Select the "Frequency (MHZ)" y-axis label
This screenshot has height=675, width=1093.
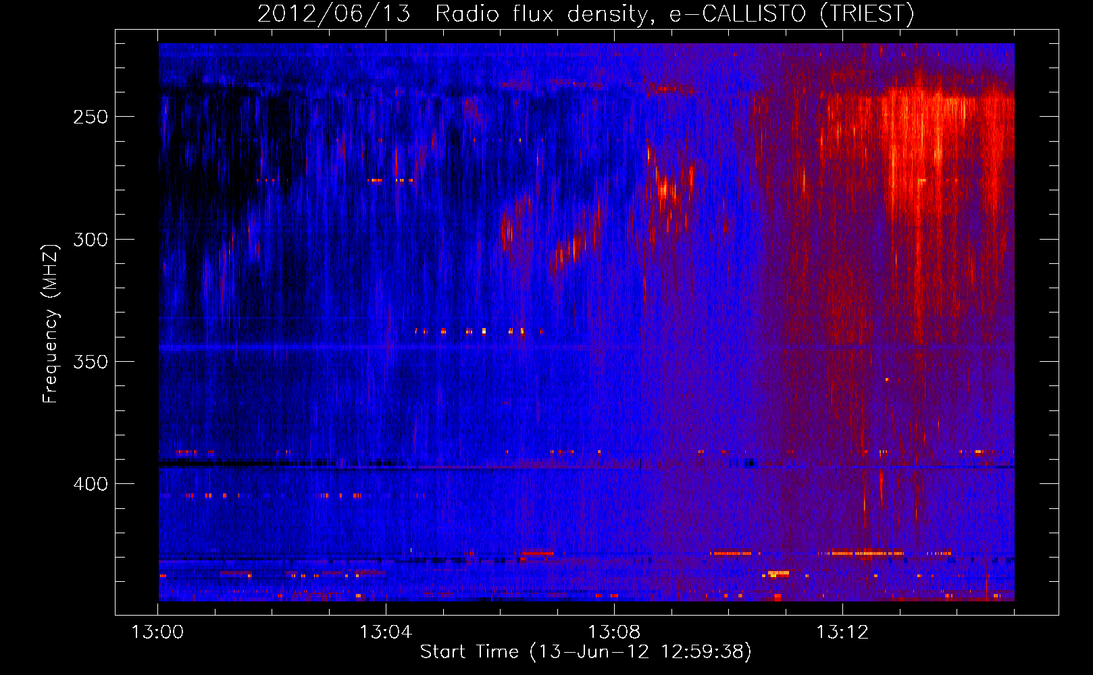(51, 323)
